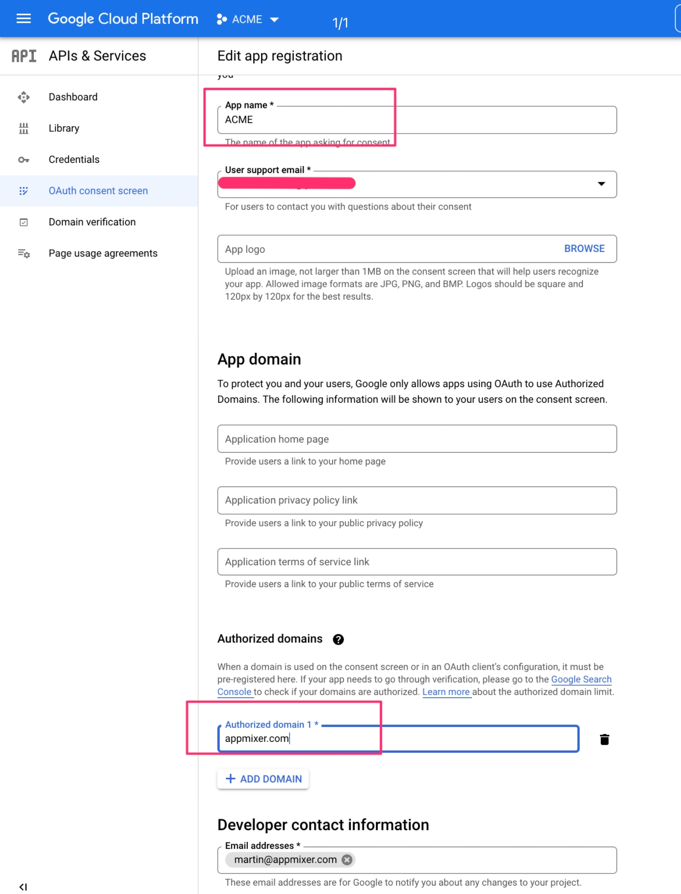The image size is (681, 894).
Task: Click the BROWSE button for App logo
Action: (584, 249)
